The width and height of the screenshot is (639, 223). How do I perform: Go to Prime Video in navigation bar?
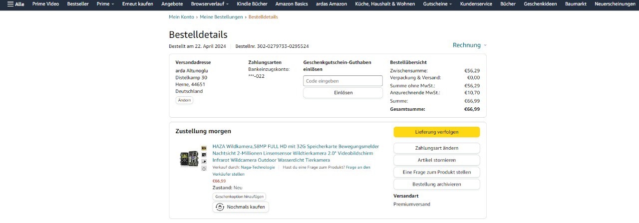click(x=45, y=4)
